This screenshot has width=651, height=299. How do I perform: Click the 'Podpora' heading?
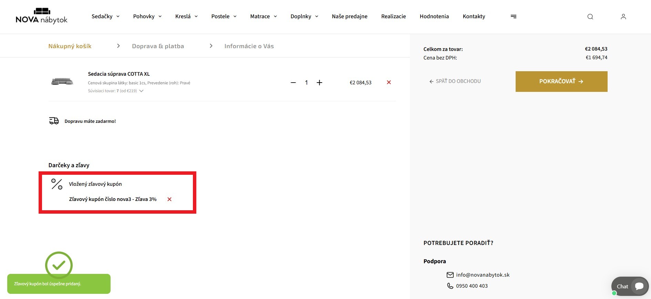pyautogui.click(x=435, y=261)
